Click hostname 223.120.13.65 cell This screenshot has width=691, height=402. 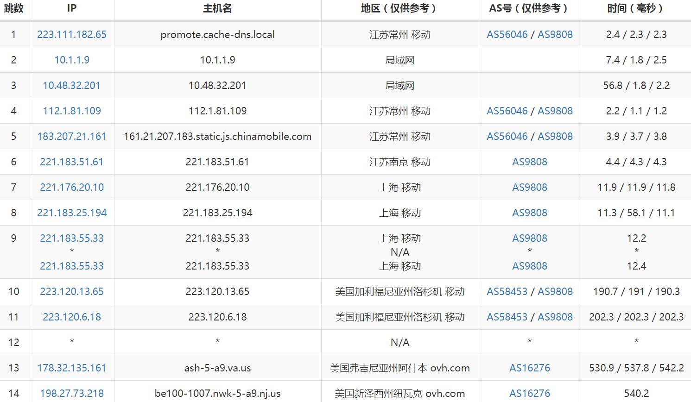tap(217, 291)
